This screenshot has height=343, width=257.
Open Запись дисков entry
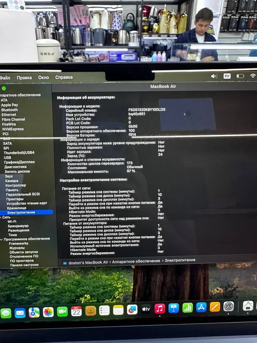pyautogui.click(x=17, y=171)
